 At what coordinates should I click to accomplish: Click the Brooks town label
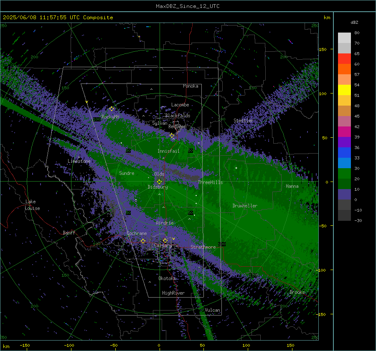tap(297, 292)
